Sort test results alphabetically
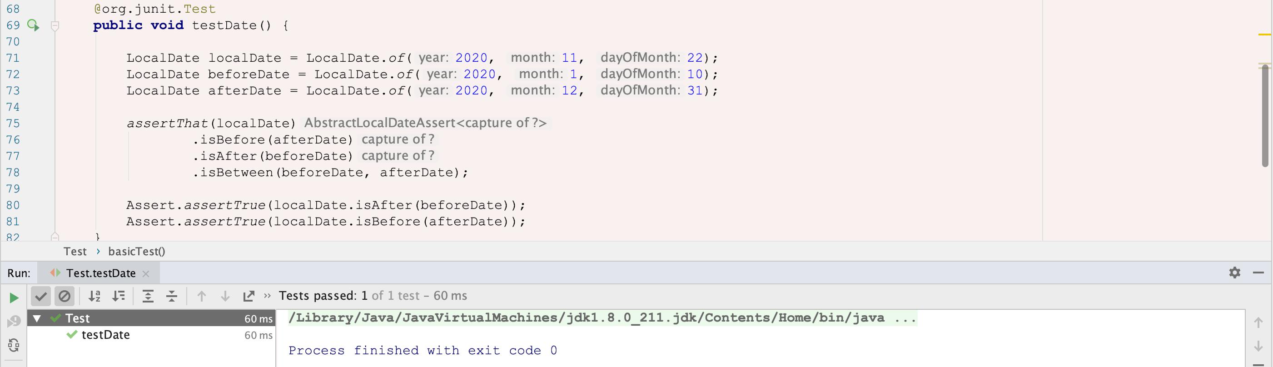 click(x=94, y=296)
